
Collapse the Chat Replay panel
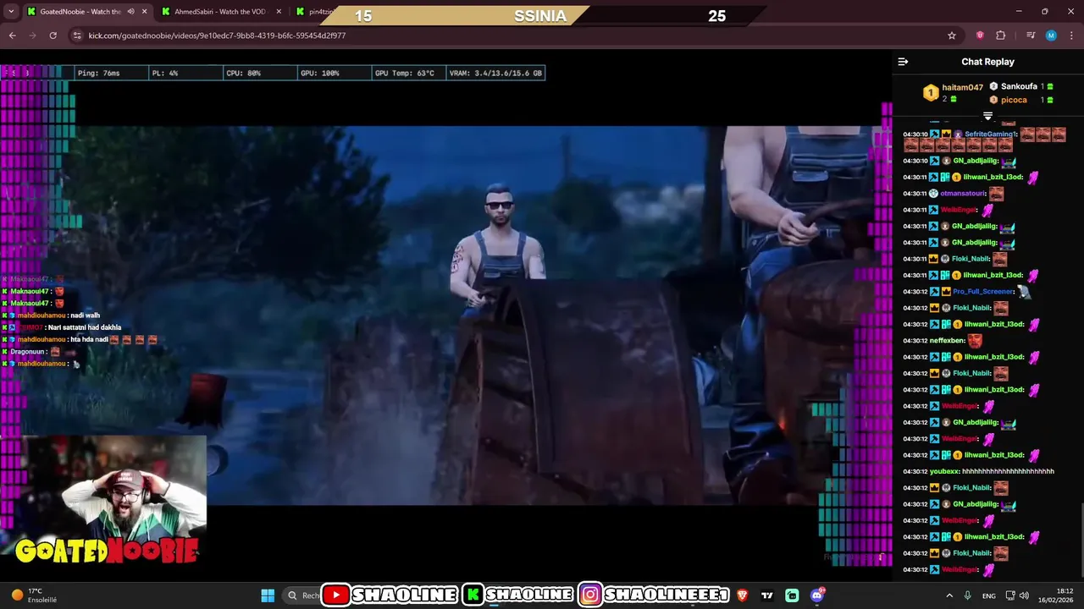tap(903, 62)
